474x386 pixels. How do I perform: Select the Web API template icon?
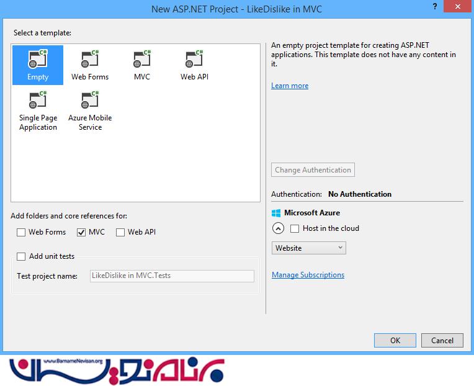194,60
